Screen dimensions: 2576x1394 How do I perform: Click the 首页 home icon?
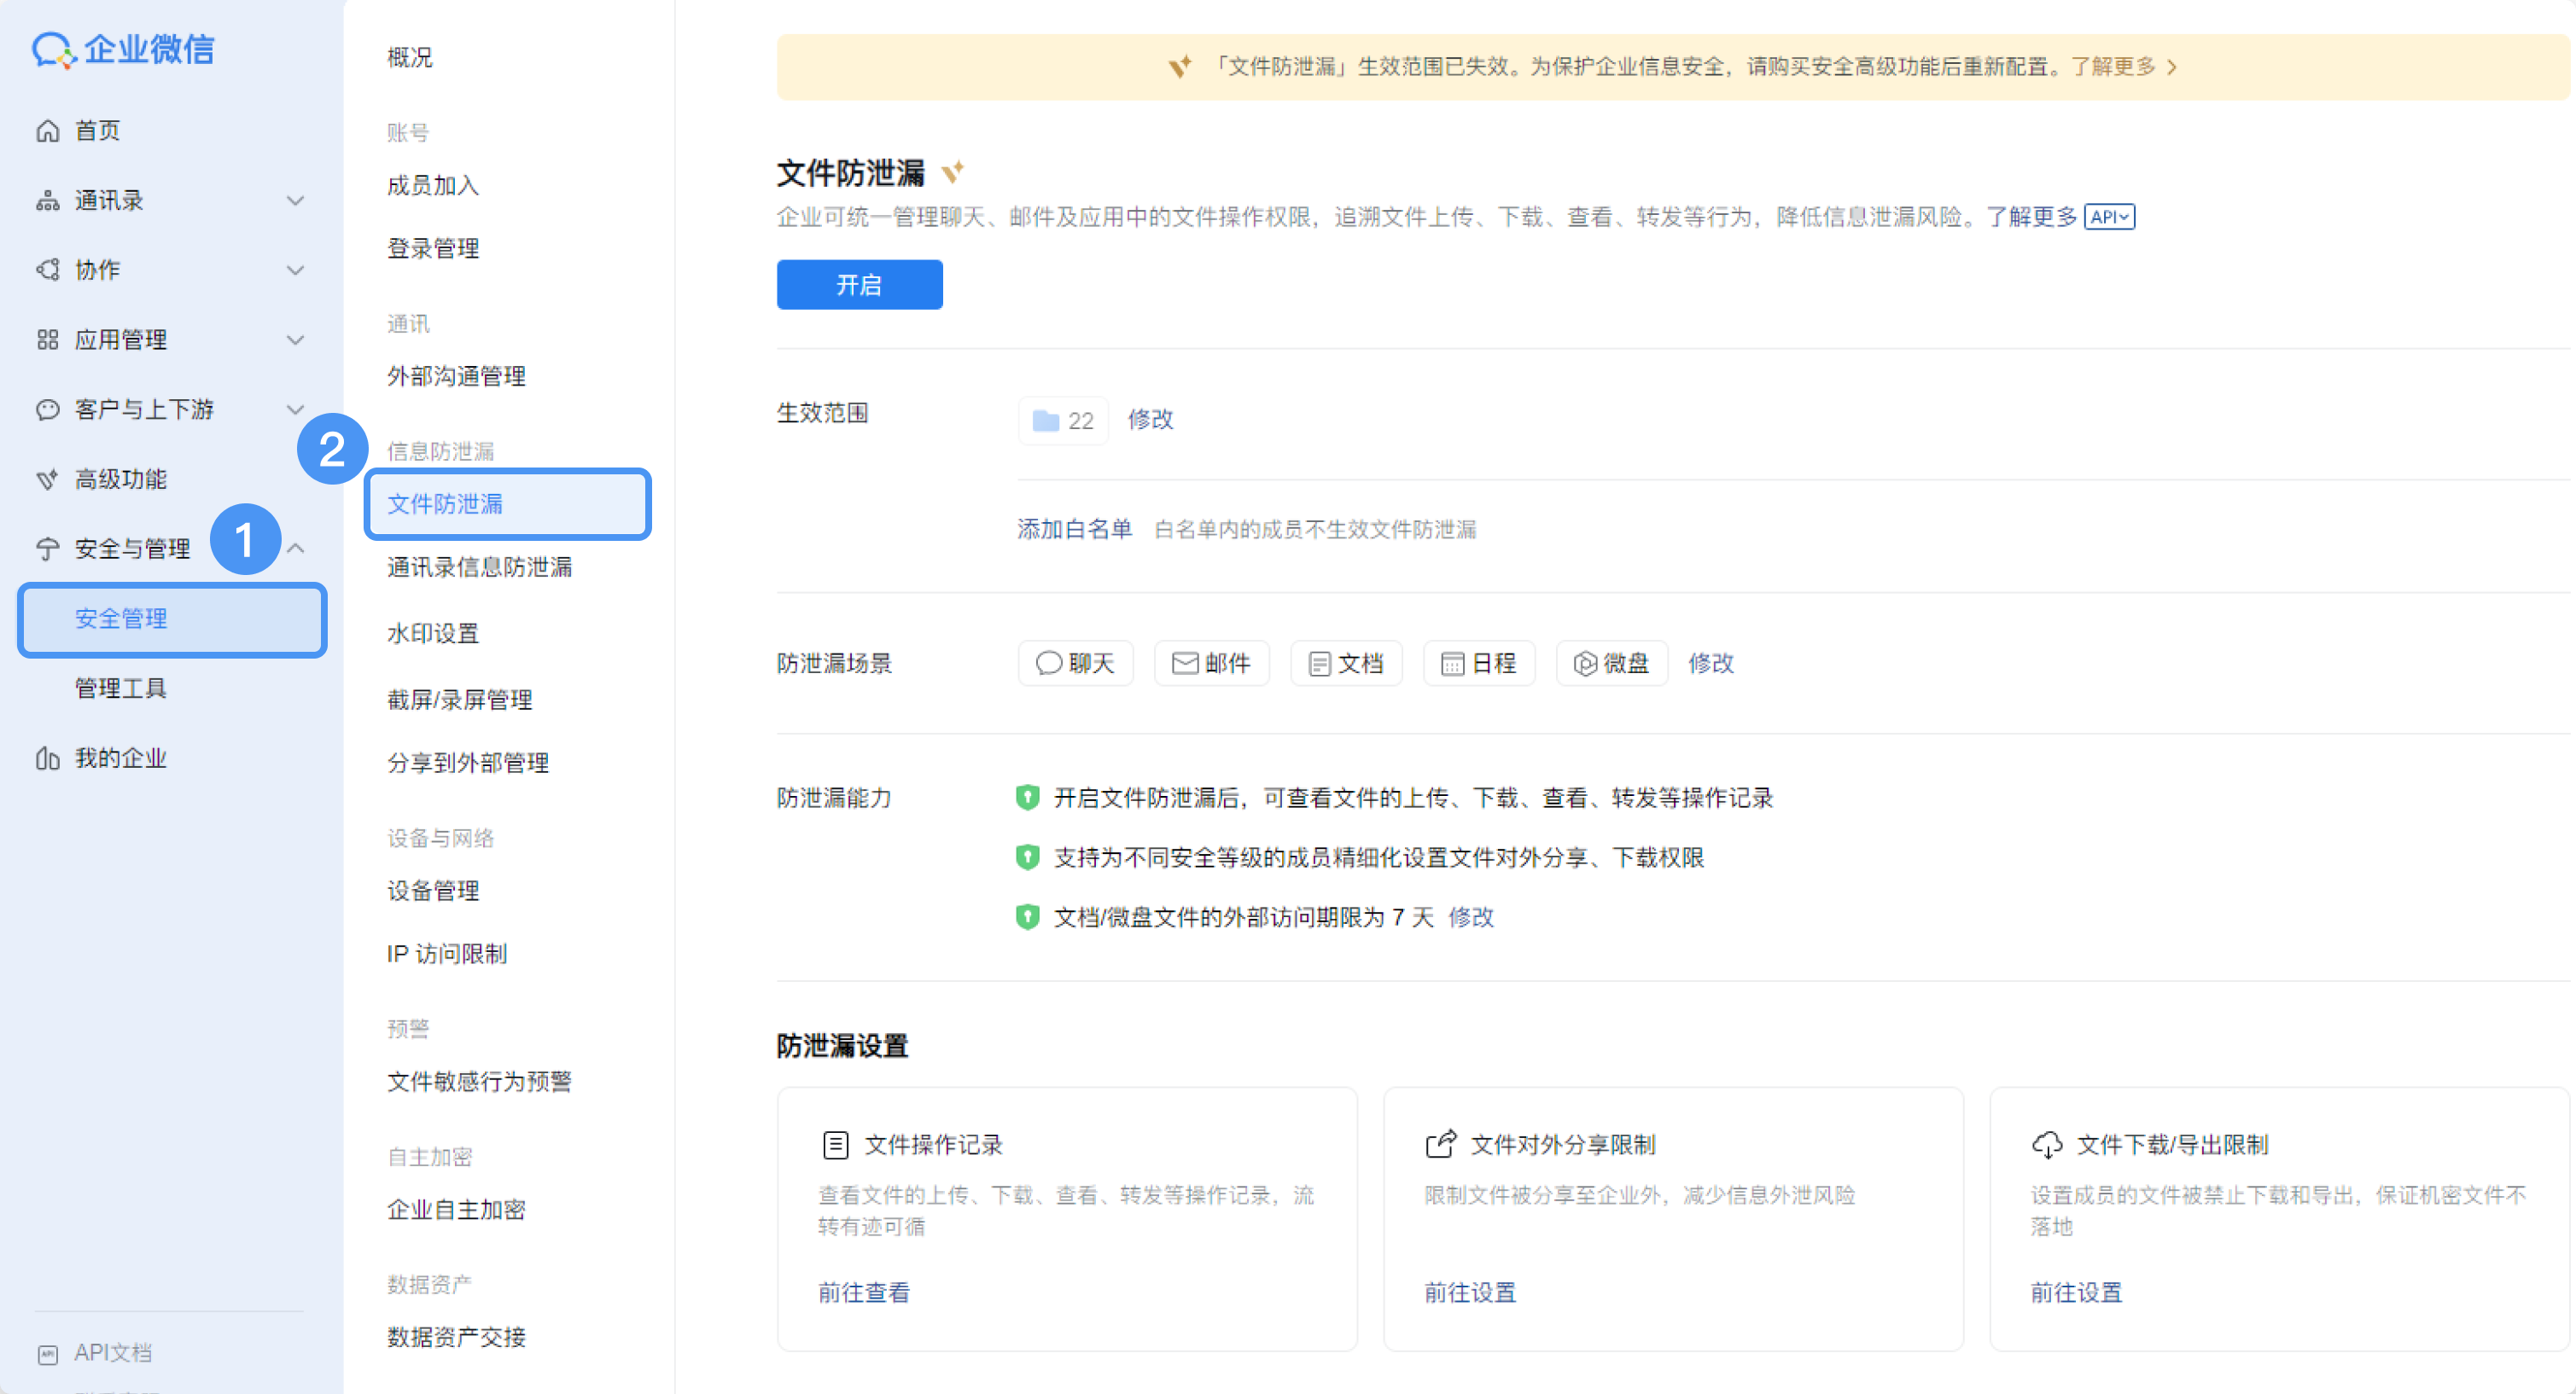(47, 131)
